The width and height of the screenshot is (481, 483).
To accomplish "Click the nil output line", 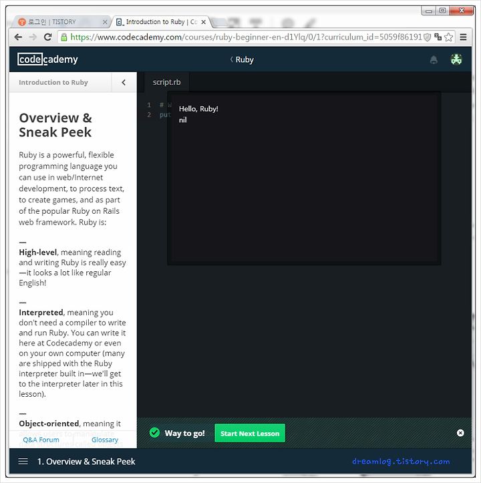I will coord(183,120).
